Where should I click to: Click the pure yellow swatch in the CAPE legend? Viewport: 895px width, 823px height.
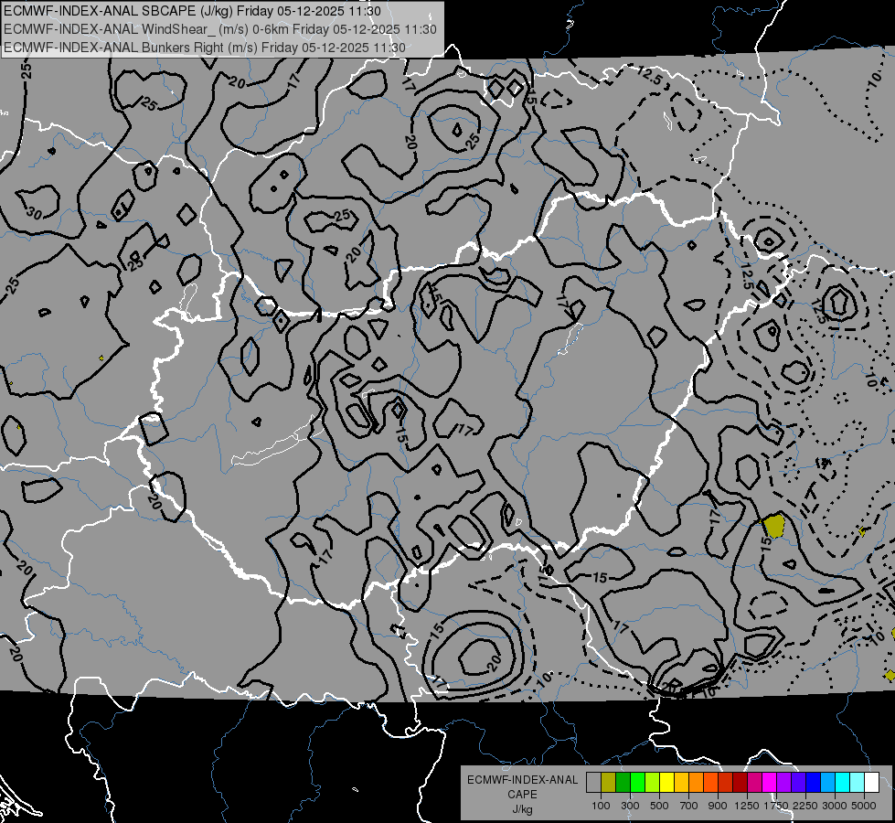666,783
